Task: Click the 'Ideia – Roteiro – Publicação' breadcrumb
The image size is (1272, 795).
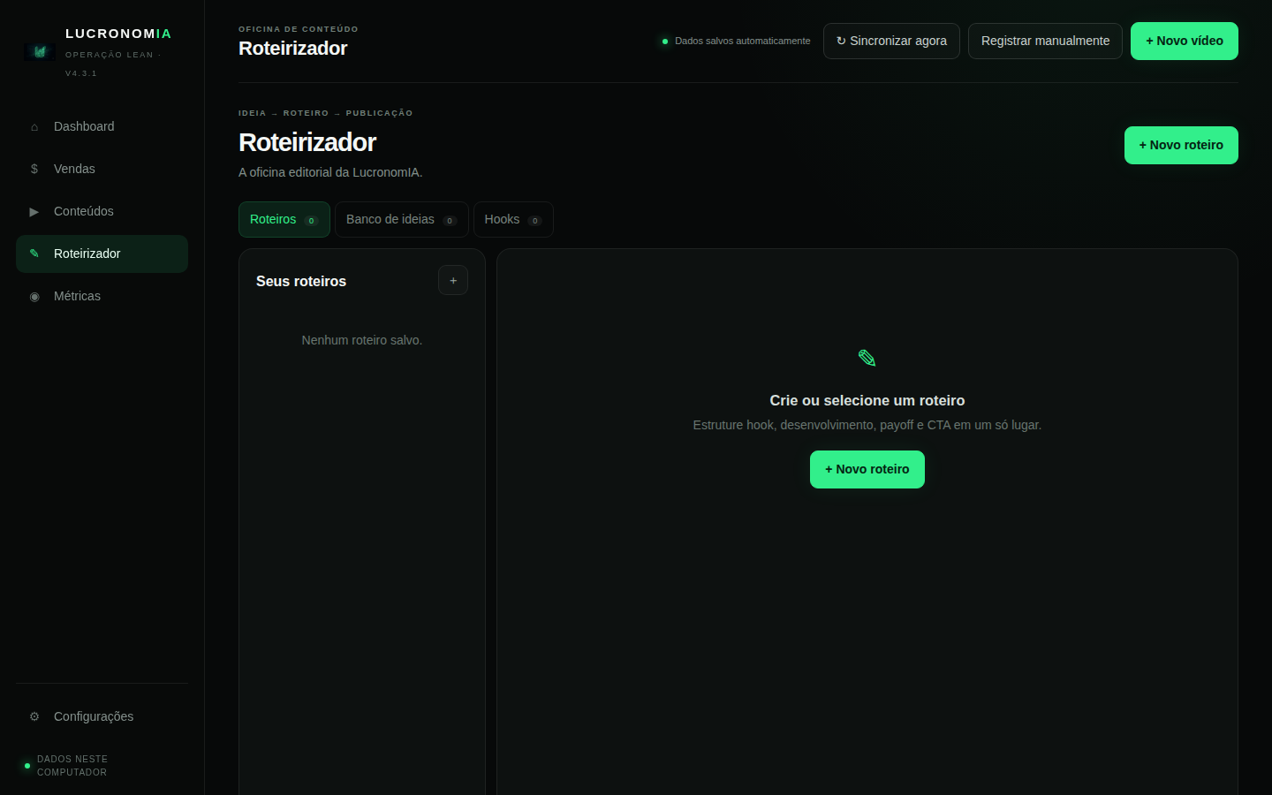Action: (x=325, y=113)
